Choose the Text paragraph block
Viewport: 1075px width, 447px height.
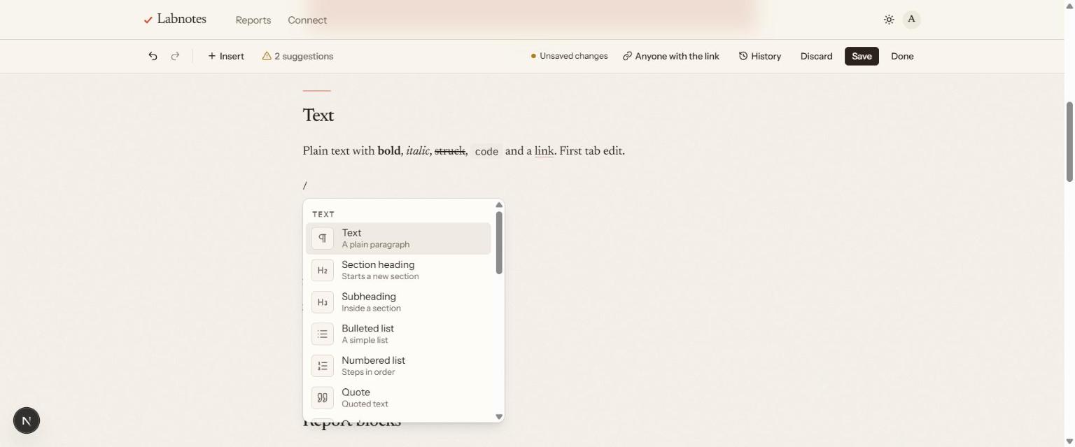click(x=398, y=239)
